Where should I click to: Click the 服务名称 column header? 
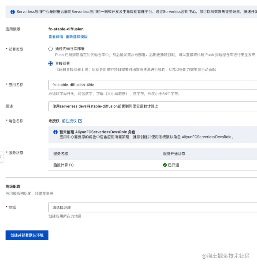pos(61,154)
